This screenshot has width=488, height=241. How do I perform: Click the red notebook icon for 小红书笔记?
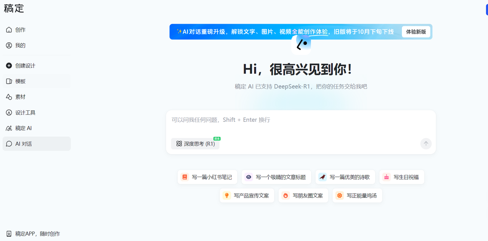click(185, 177)
